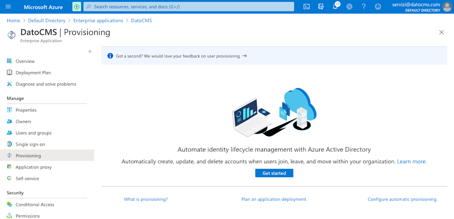Open the help question mark icon
454x219 pixels.
point(364,7)
